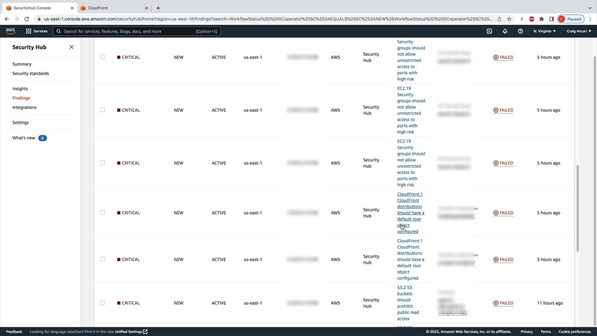This screenshot has width=597, height=336.
Task: Click the Security Hub sidebar heading
Action: coord(29,47)
